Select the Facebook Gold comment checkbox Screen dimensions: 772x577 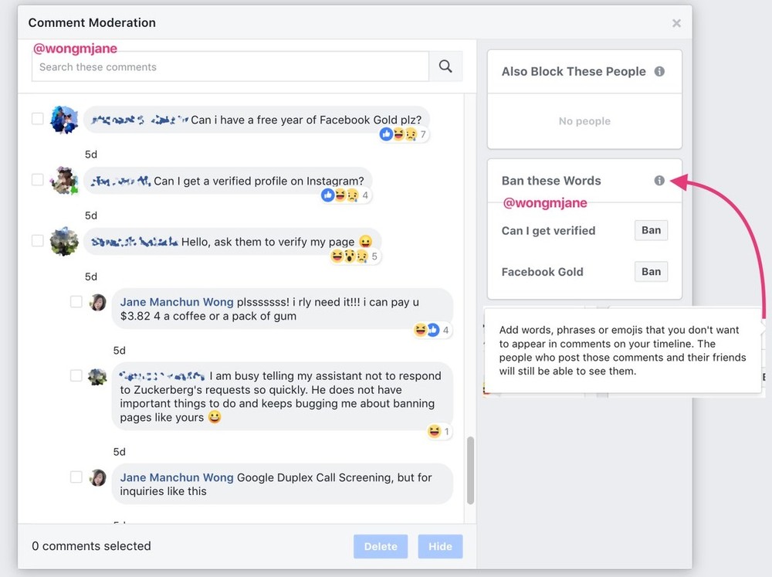point(38,119)
